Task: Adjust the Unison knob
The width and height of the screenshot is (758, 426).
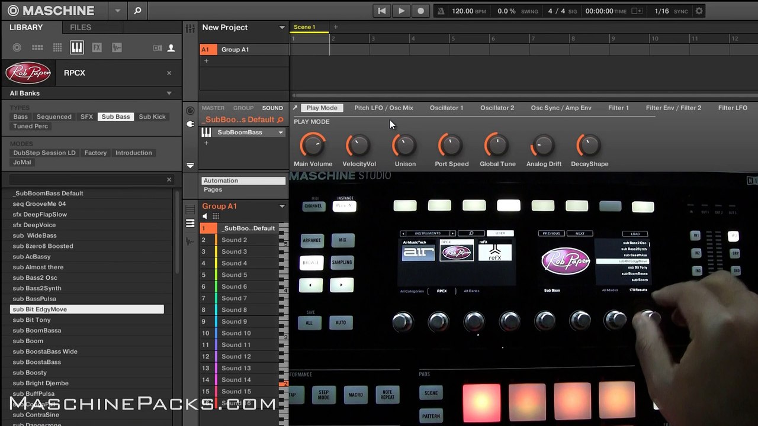Action: [405, 145]
